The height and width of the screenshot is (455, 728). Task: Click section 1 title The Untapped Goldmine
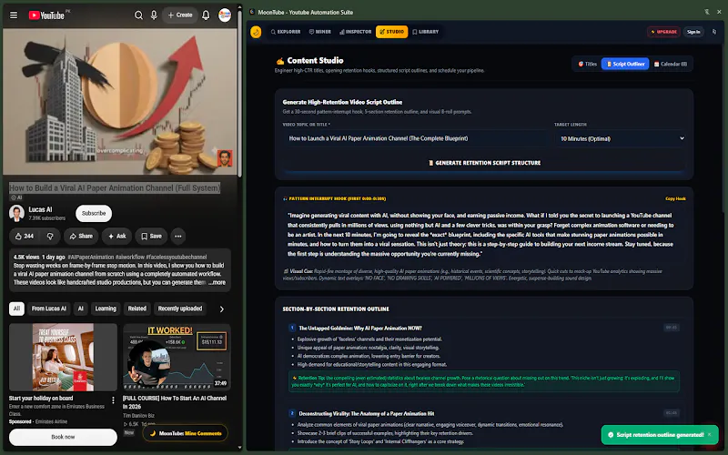(x=360, y=328)
